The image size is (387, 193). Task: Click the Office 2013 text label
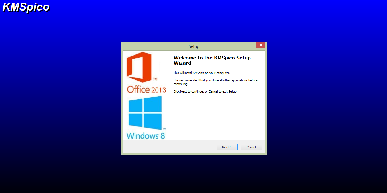click(x=146, y=89)
